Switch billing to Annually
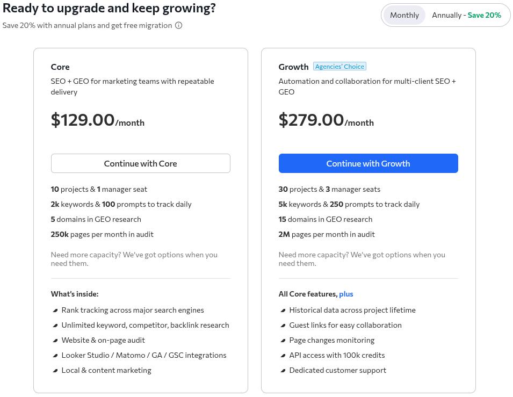The width and height of the screenshot is (513, 397). click(x=466, y=15)
